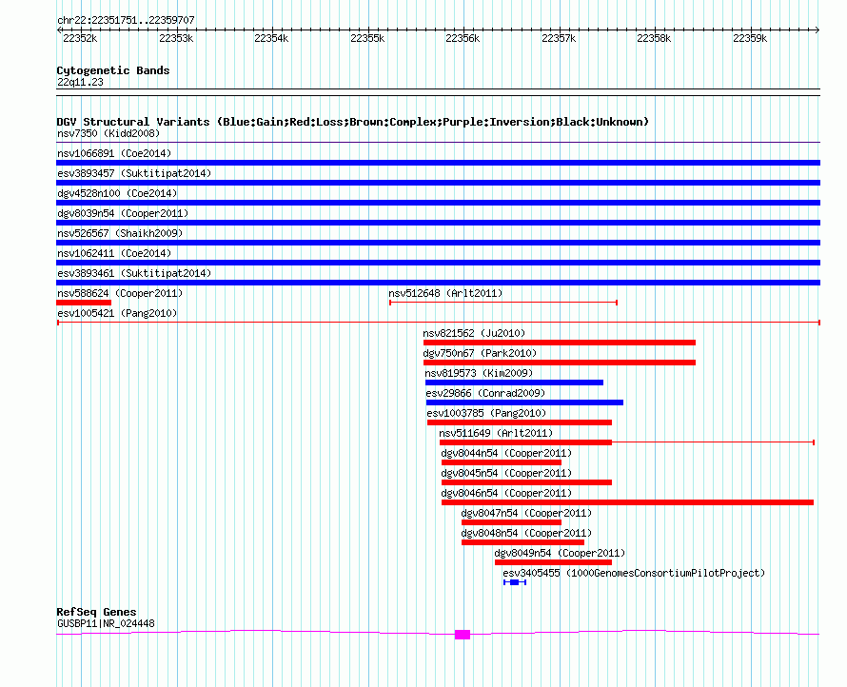Click the red loss bar under esv1003785

tap(520, 422)
